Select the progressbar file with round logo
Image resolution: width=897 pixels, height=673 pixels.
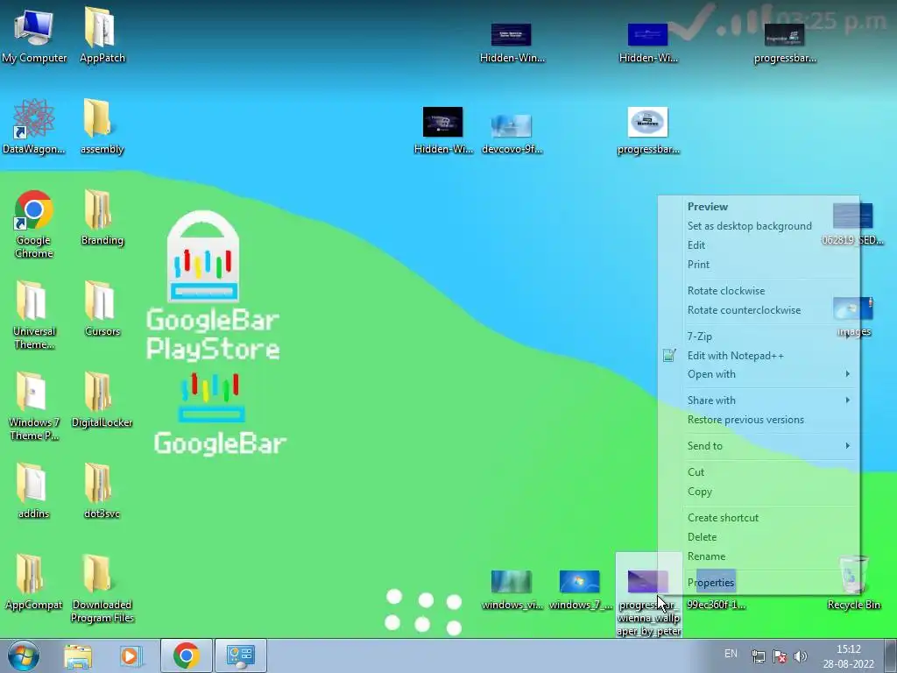pyautogui.click(x=647, y=131)
